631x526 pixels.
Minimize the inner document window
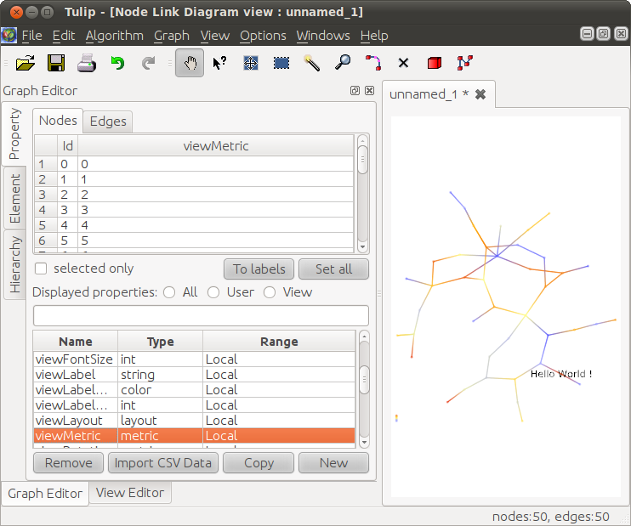coord(588,34)
